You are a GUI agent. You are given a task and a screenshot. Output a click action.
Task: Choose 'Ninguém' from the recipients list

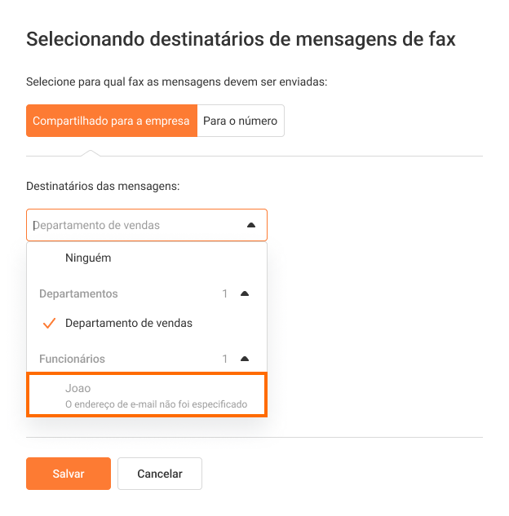pyautogui.click(x=88, y=258)
